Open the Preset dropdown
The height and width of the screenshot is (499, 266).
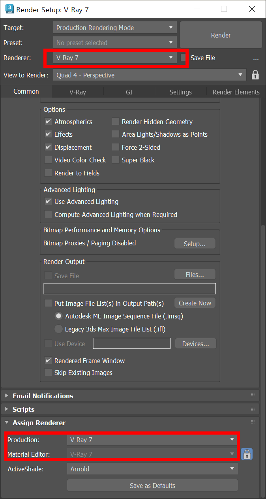115,43
